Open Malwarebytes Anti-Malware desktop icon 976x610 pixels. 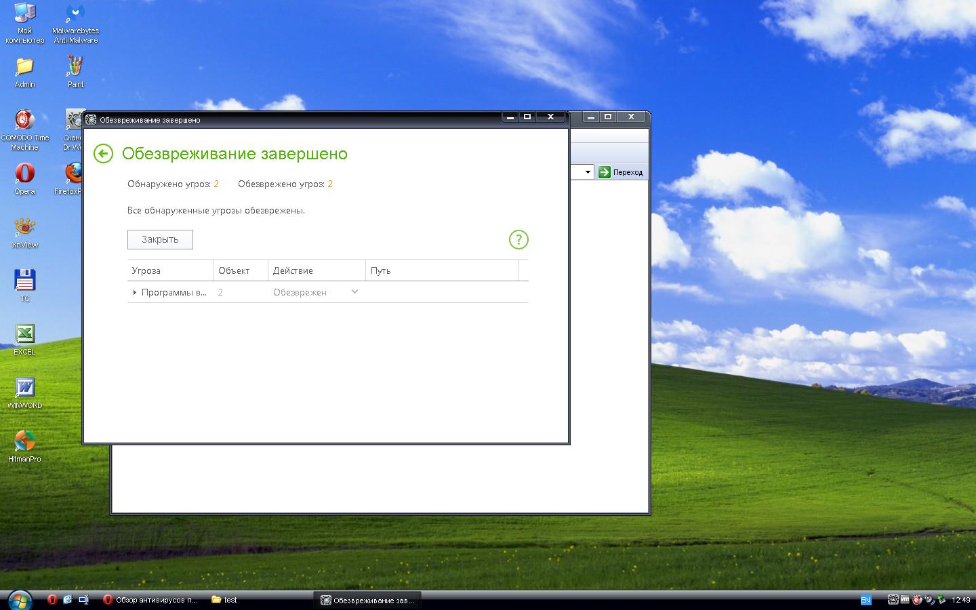75,24
